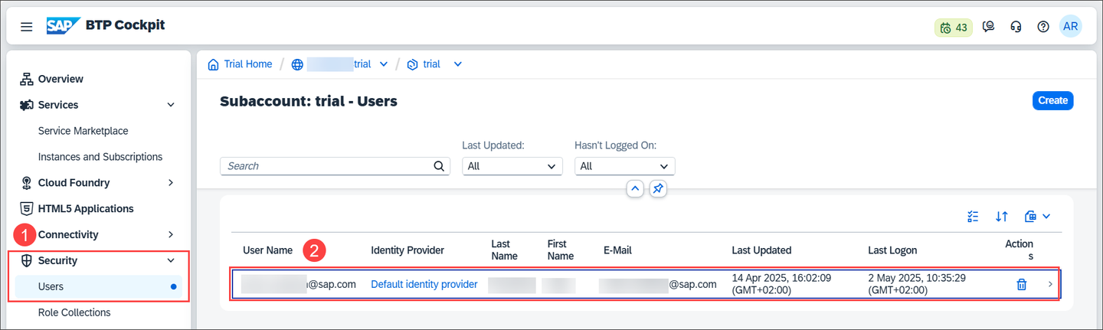Click the Overview icon in sidebar
The height and width of the screenshot is (330, 1103).
click(26, 79)
